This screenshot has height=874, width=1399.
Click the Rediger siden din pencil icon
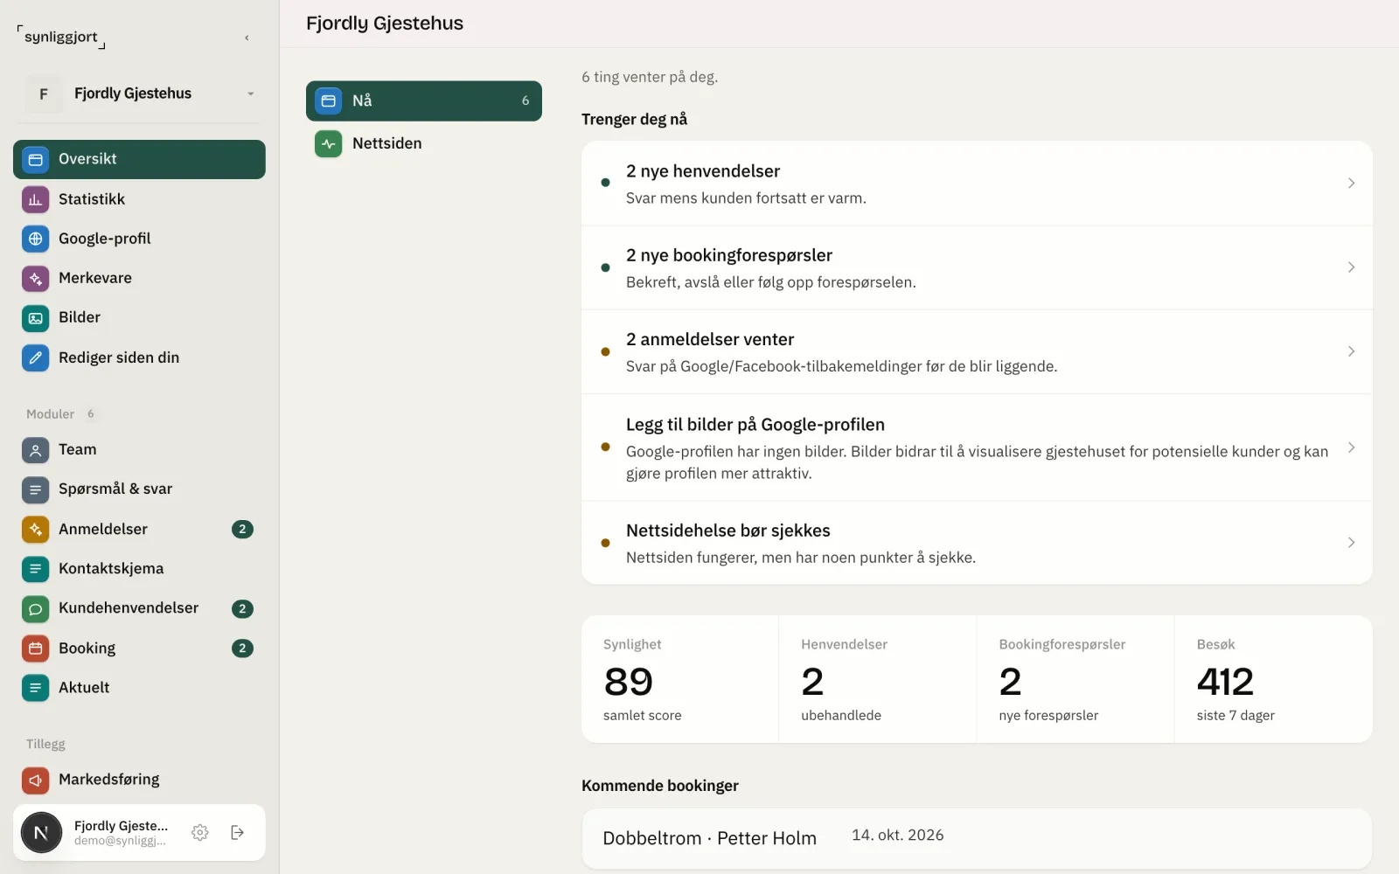point(35,357)
